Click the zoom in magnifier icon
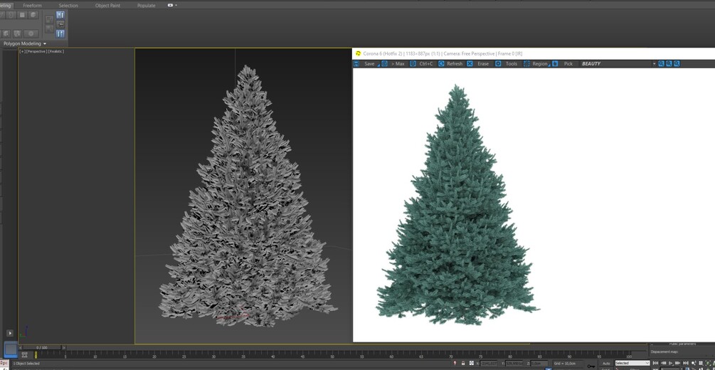 [661, 64]
